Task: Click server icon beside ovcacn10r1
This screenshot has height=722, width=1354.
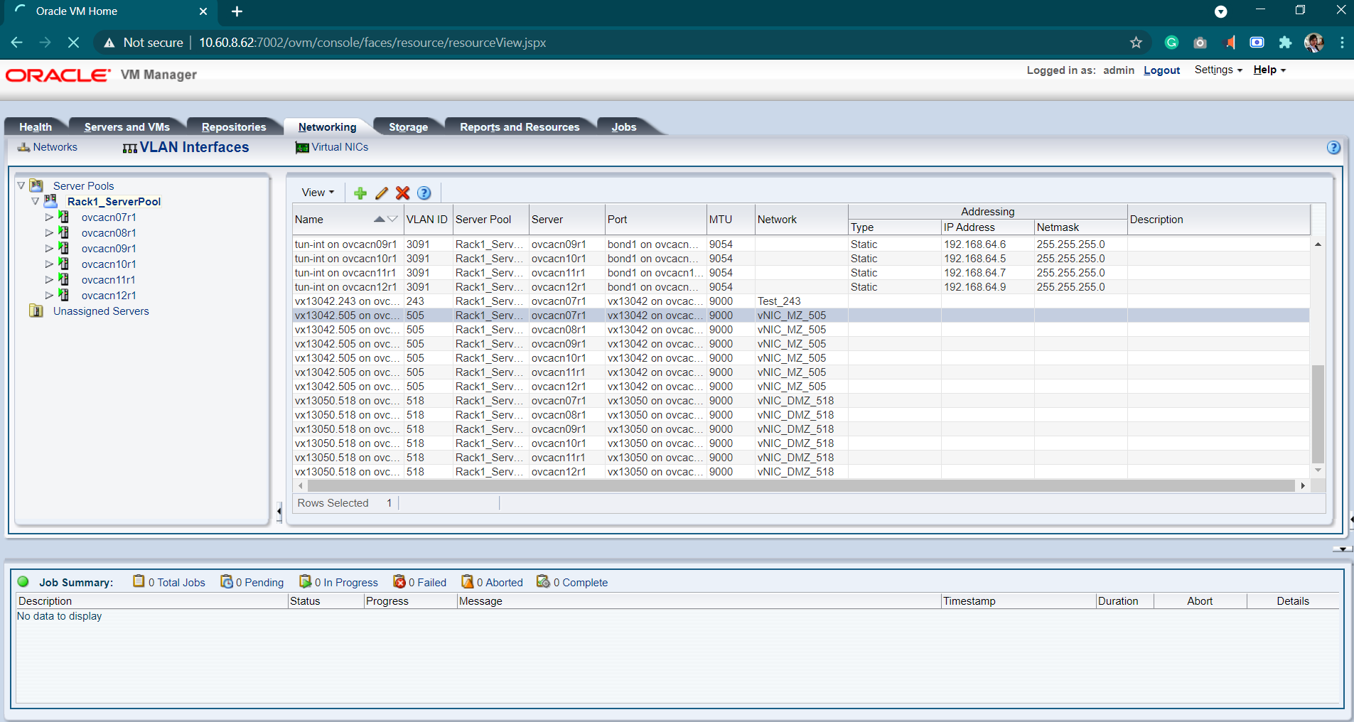Action: (x=64, y=264)
